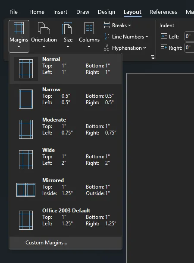Select the Normal margins thumbnail

coord(26,69)
